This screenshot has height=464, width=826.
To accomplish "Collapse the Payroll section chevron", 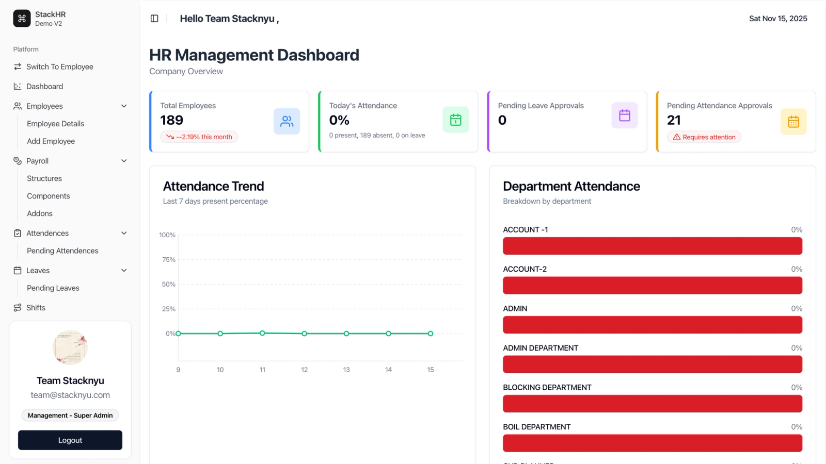I will [x=124, y=161].
